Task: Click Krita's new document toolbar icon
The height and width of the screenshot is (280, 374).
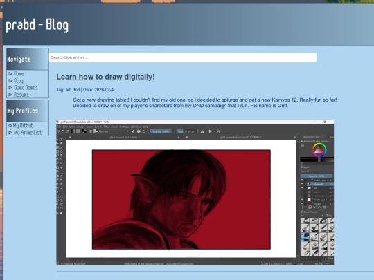Action: point(58,131)
